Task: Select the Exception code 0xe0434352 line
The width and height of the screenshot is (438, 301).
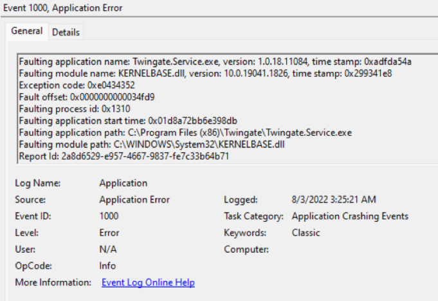Action: point(77,85)
